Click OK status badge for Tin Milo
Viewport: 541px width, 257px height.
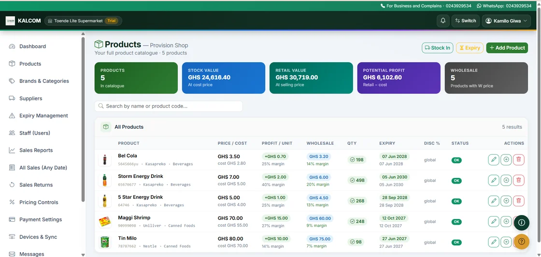(456, 242)
